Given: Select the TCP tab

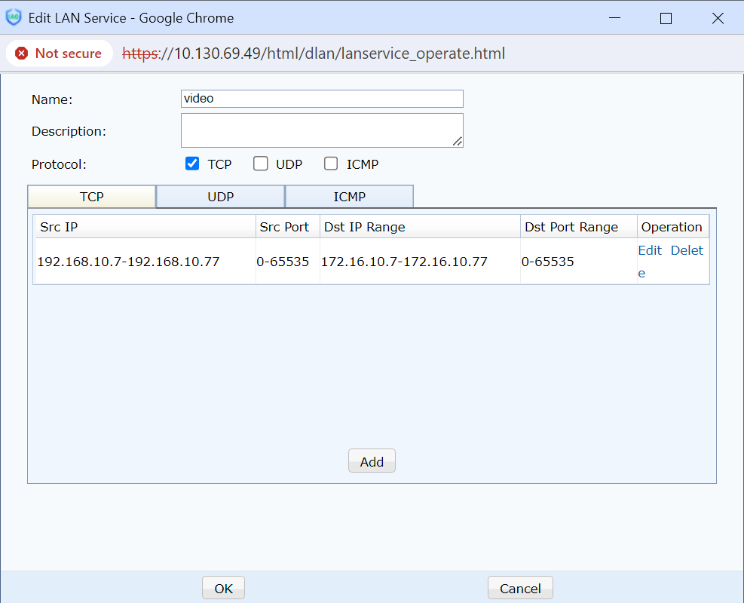Looking at the screenshot, I should [91, 197].
